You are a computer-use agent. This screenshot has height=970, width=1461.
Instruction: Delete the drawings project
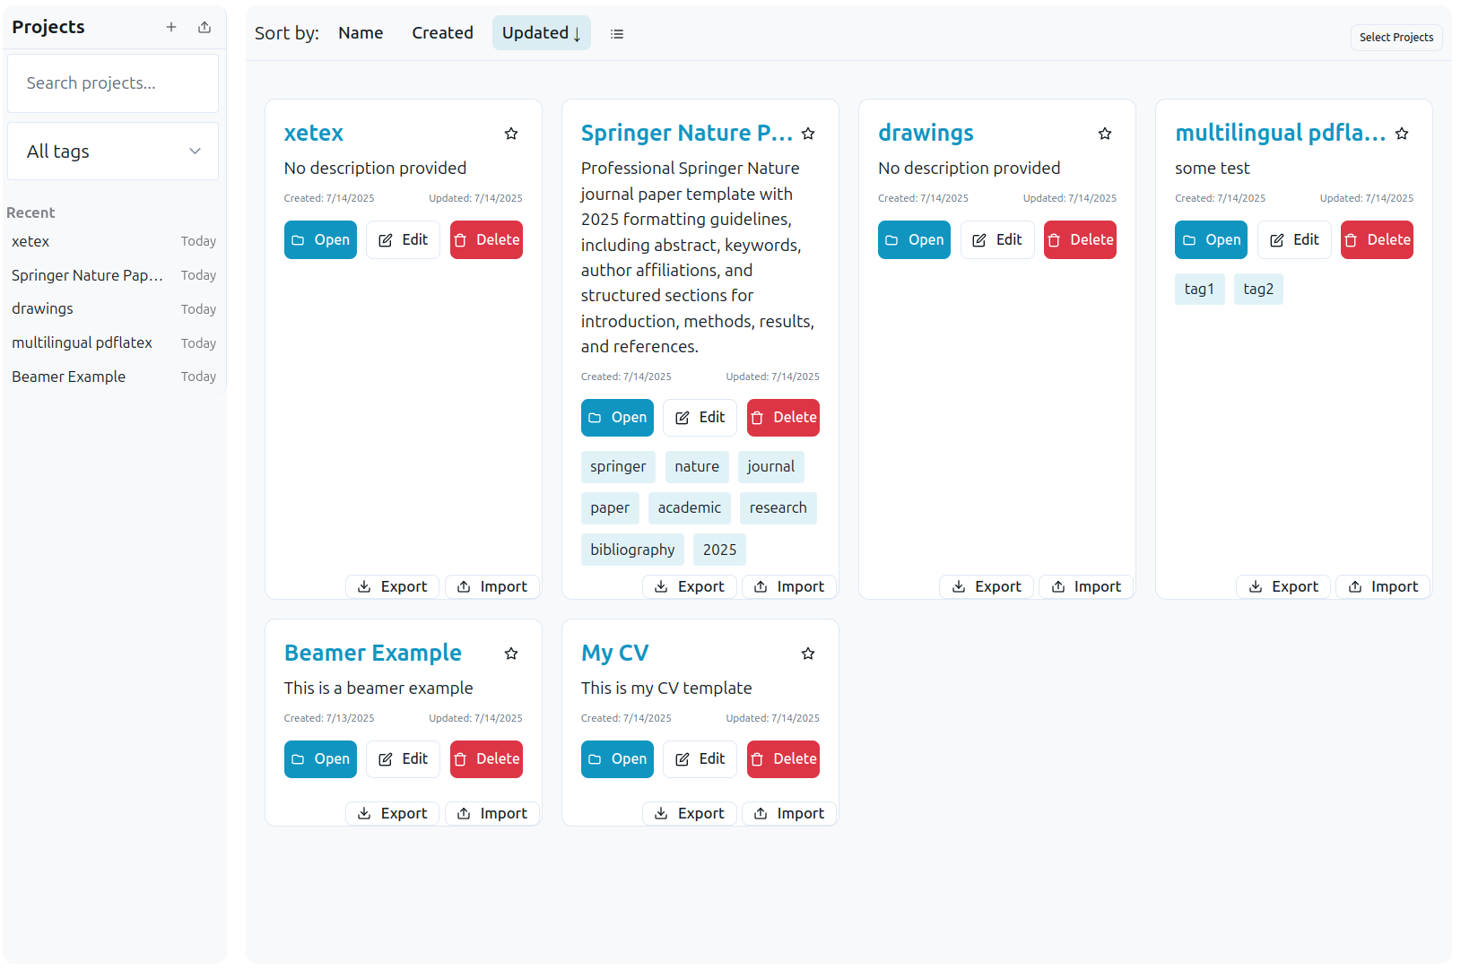click(1080, 240)
